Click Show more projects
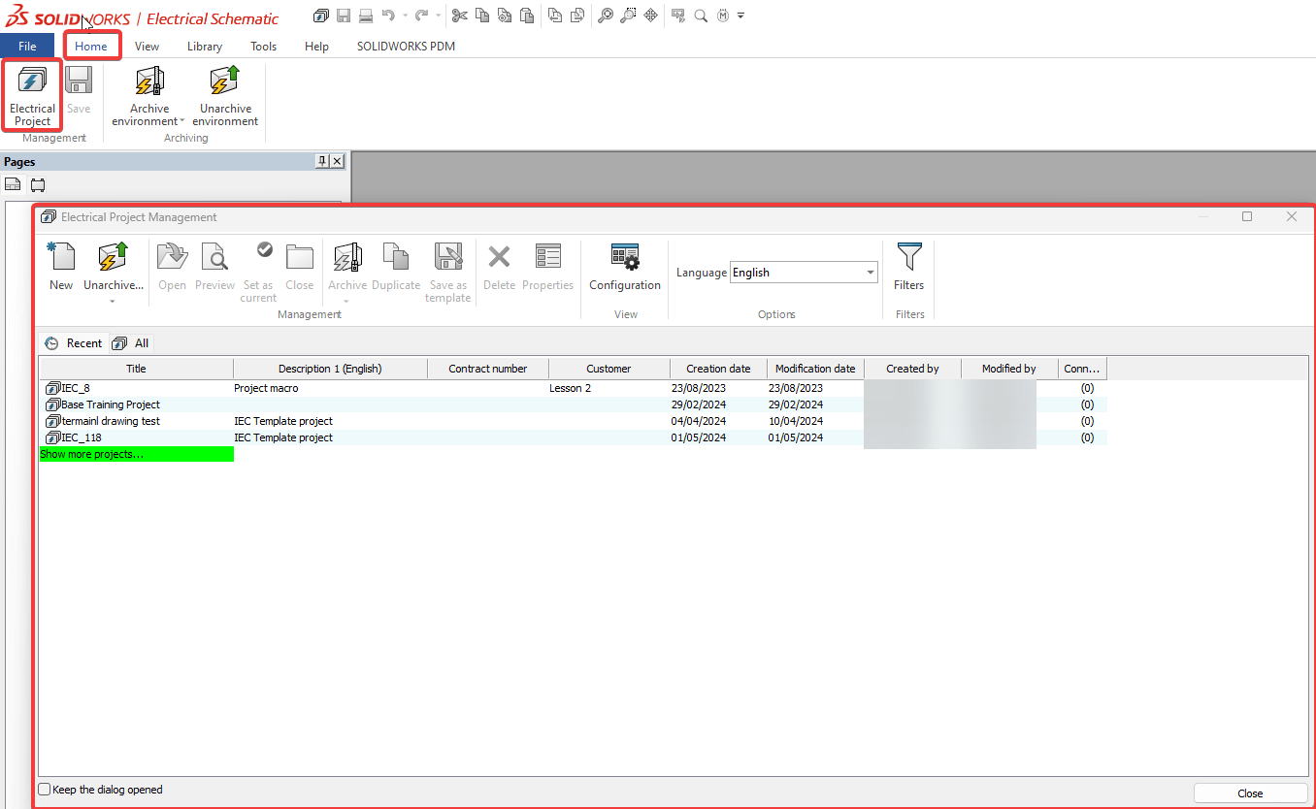This screenshot has height=809, width=1316. click(92, 453)
